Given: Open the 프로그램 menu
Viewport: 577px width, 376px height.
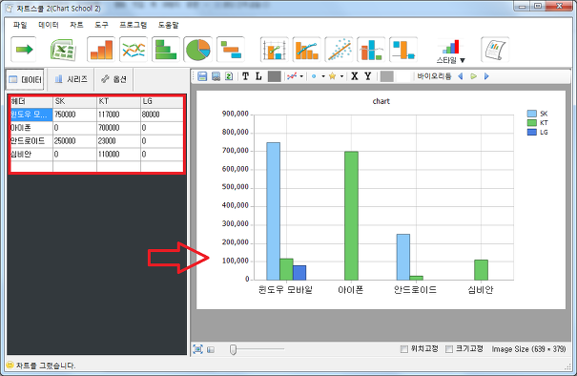Looking at the screenshot, I should tap(134, 25).
